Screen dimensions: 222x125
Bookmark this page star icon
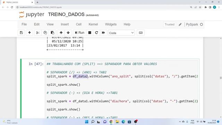click(x=200, y=7)
